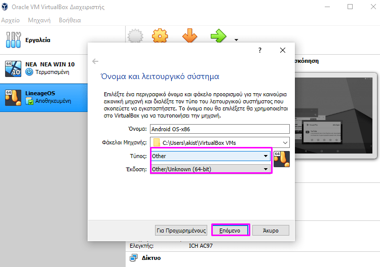This screenshot has width=380, height=267.
Task: Click the folder icon in machine folder field
Action: 157,142
